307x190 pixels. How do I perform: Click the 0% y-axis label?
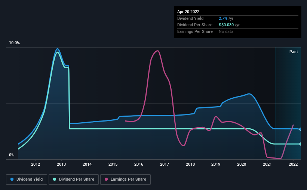coord(12,155)
